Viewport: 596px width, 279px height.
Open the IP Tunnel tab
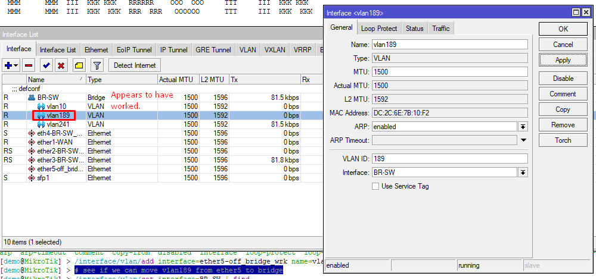pos(173,50)
